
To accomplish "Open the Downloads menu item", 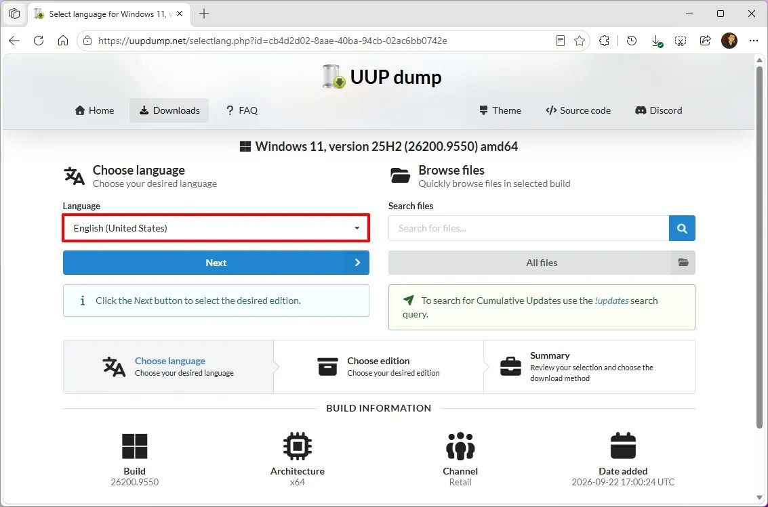I will [169, 110].
